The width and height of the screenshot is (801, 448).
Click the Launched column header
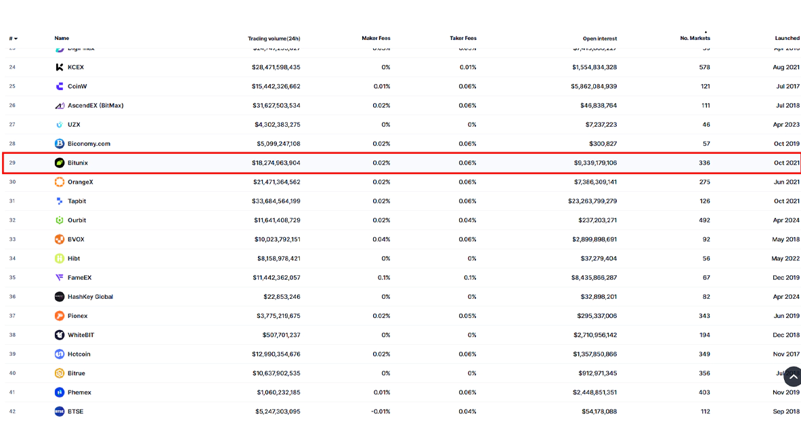(x=787, y=39)
